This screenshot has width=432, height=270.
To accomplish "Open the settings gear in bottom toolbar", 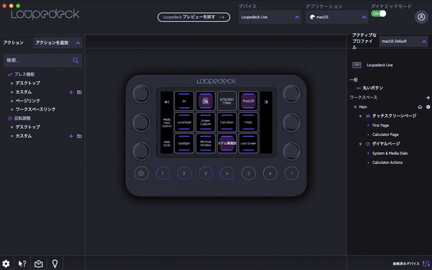I will pyautogui.click(x=6, y=264).
